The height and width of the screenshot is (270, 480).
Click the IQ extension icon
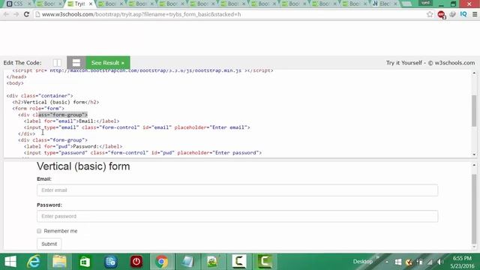tap(463, 14)
